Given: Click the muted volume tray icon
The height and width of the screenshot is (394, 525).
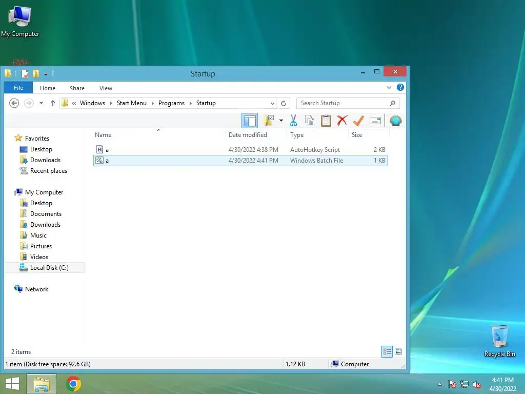Looking at the screenshot, I should [x=477, y=385].
